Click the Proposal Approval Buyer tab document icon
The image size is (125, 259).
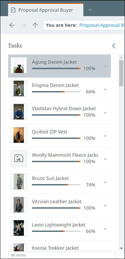coord(13,10)
